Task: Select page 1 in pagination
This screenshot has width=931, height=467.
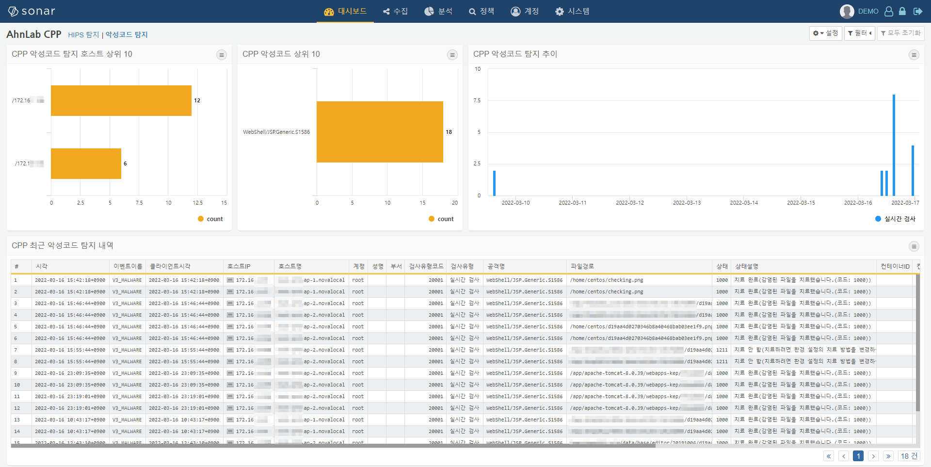Action: coord(858,456)
